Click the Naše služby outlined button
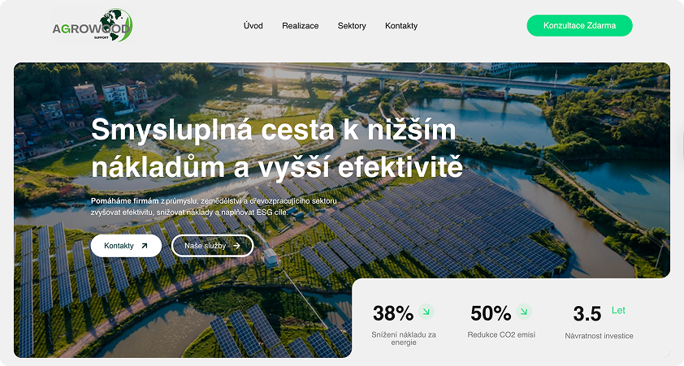The image size is (684, 366). [x=213, y=246]
